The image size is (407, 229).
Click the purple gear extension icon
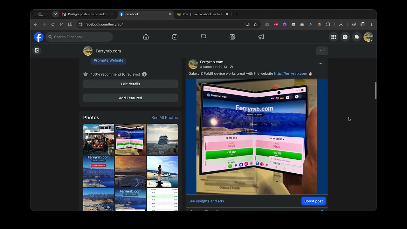tap(285, 24)
